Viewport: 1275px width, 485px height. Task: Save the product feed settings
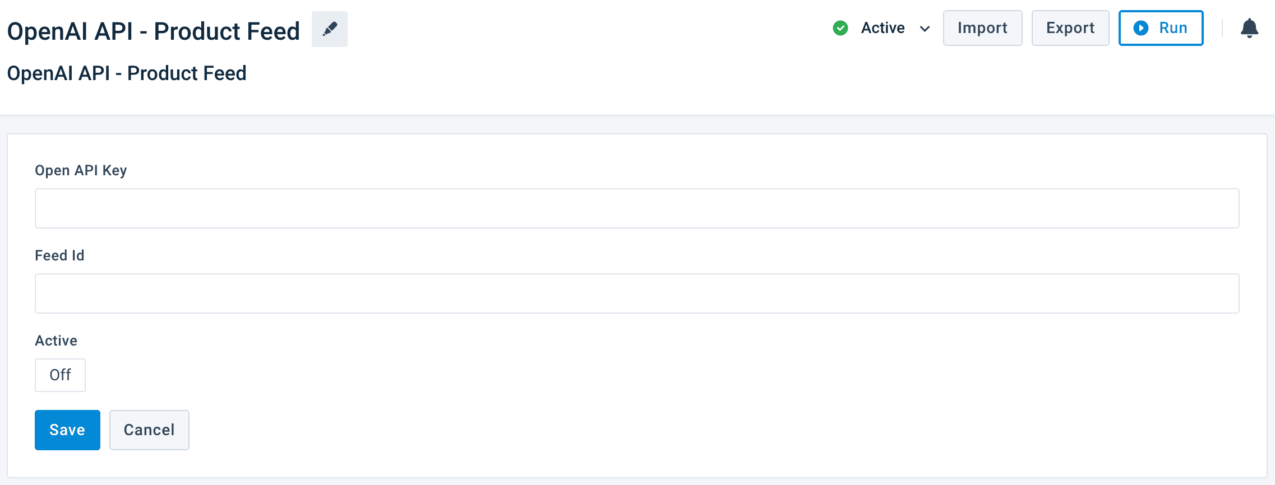(67, 430)
